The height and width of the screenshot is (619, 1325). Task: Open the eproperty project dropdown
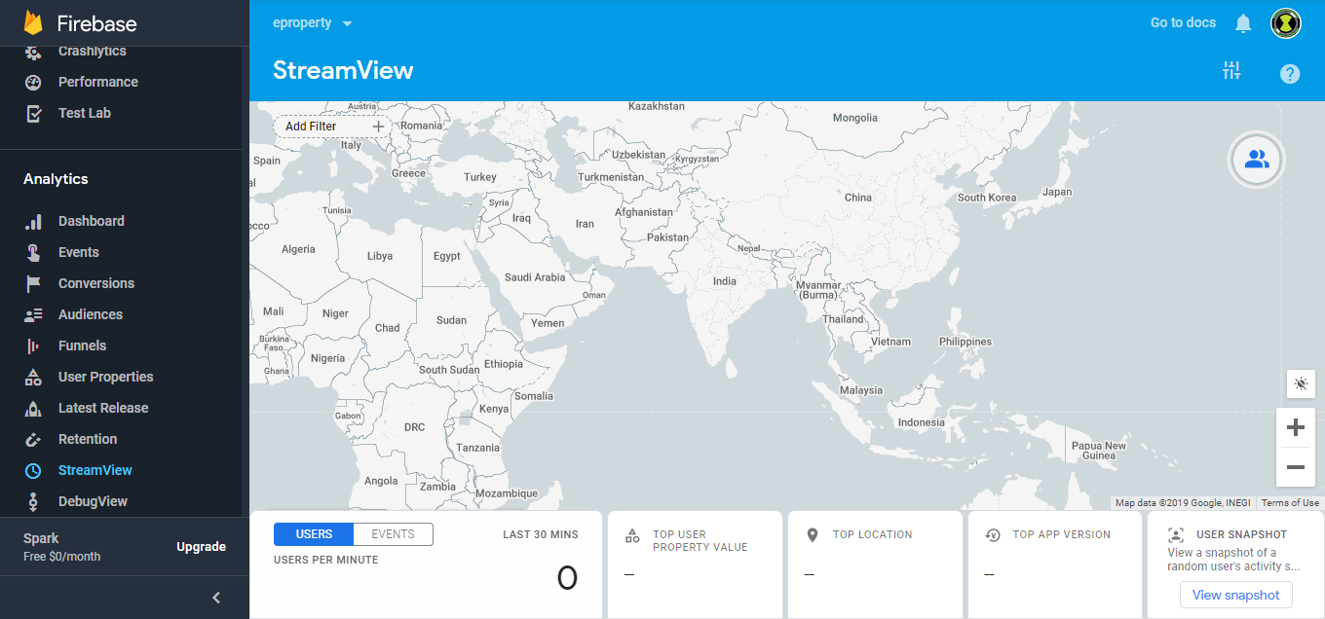click(x=310, y=22)
